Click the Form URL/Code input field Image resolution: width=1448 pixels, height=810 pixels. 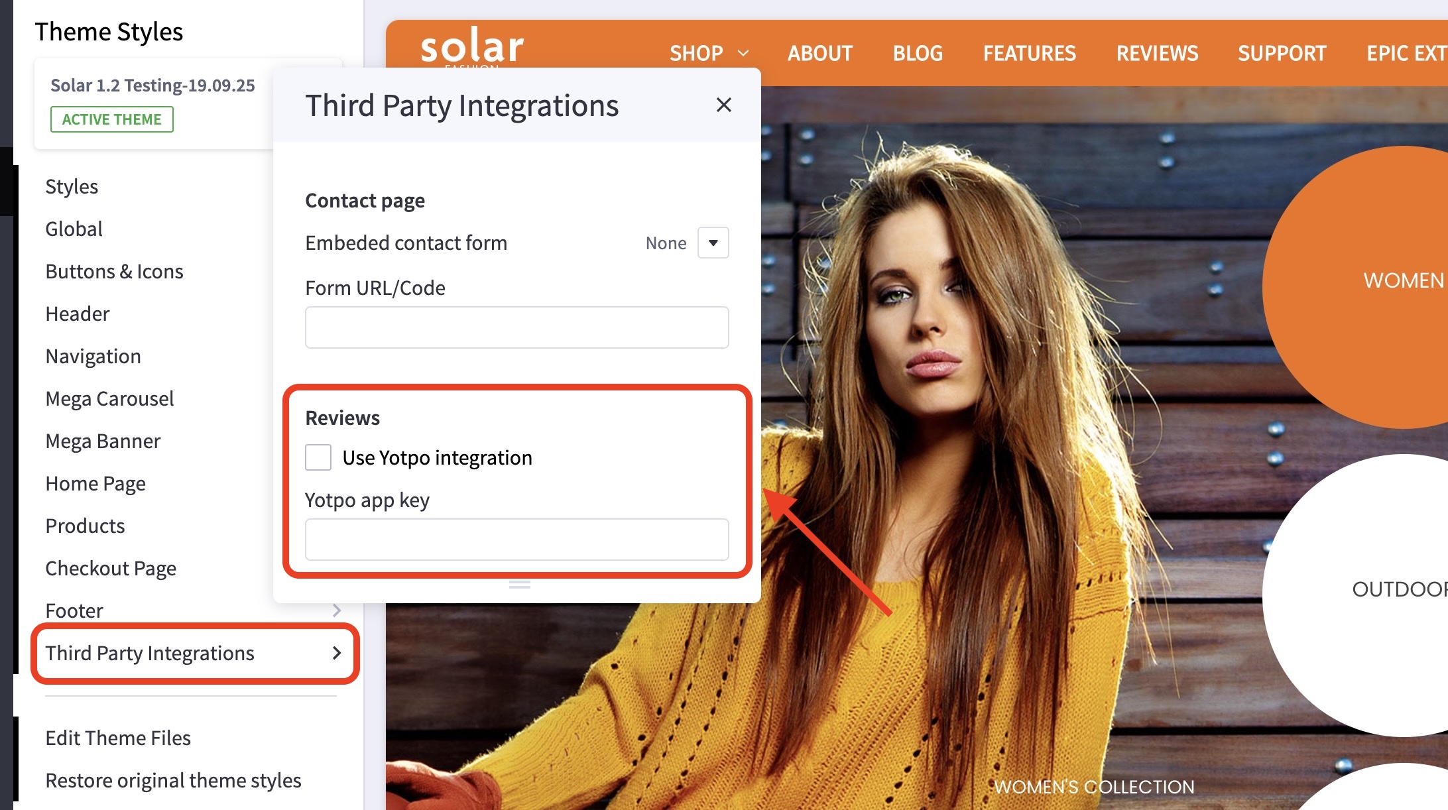[x=516, y=327]
